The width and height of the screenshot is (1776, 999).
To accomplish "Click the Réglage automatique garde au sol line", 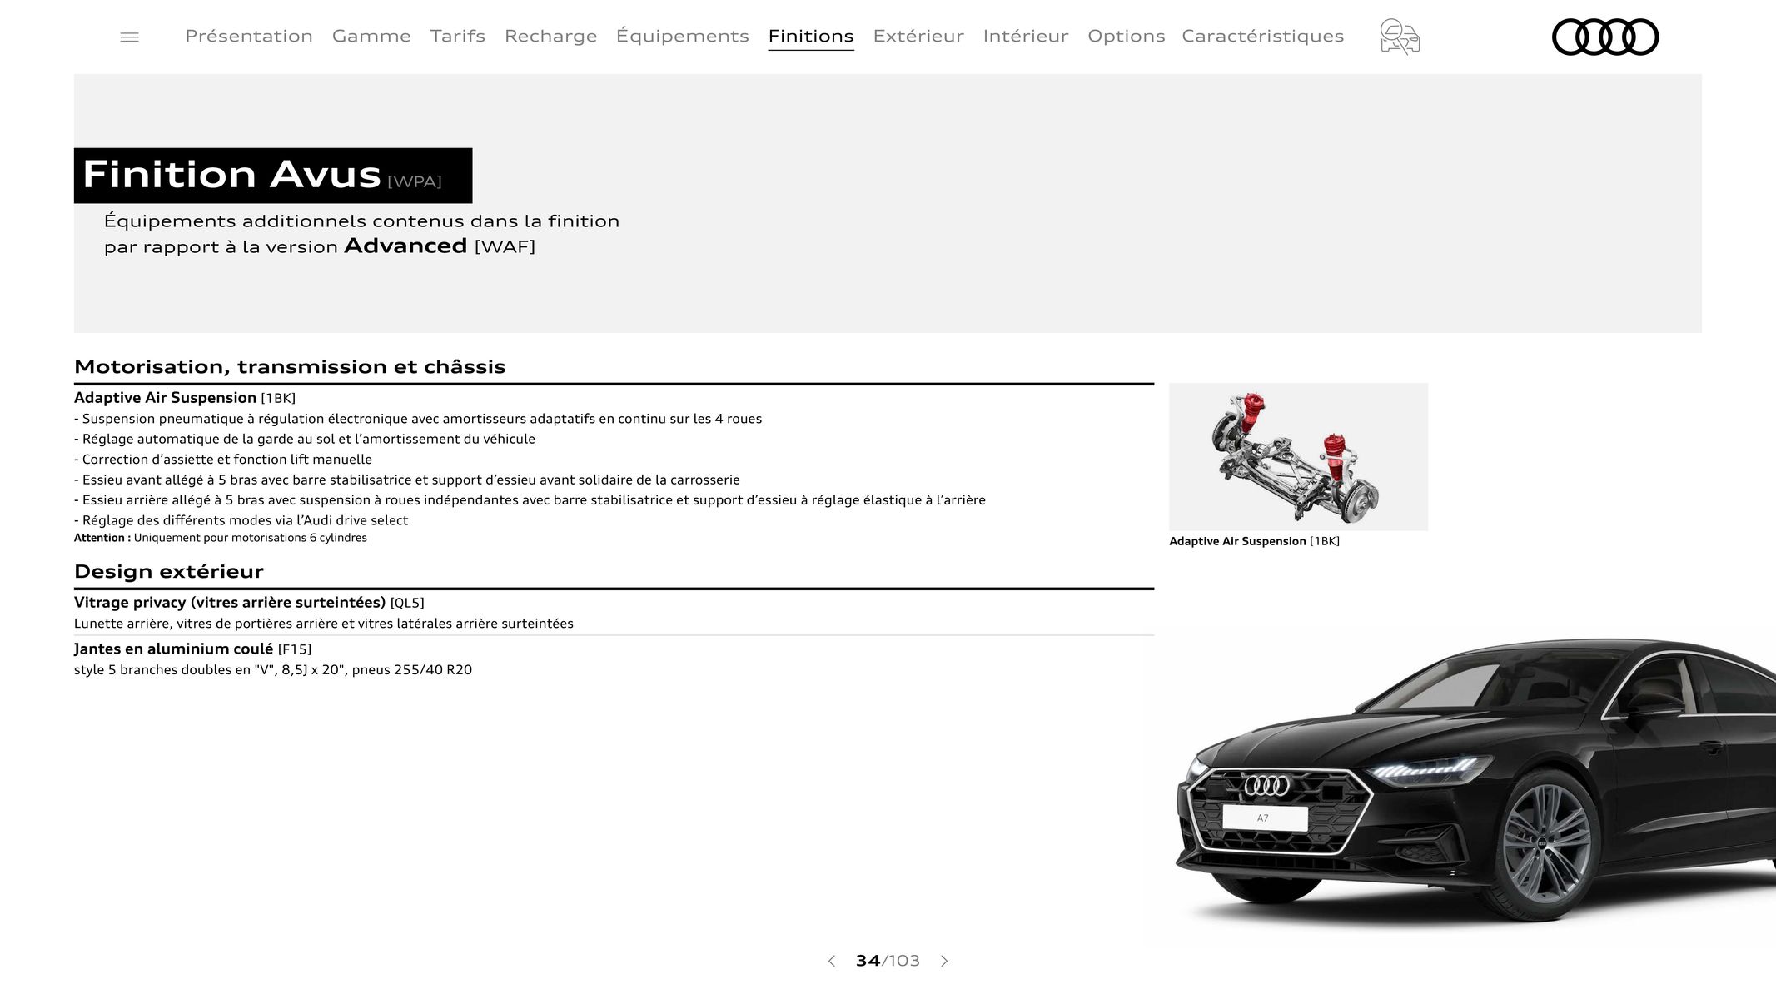I will click(305, 440).
